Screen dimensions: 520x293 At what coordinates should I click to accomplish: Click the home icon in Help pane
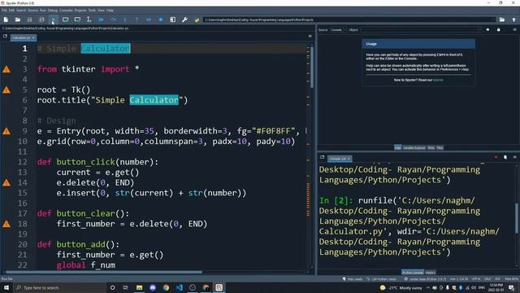(x=487, y=30)
